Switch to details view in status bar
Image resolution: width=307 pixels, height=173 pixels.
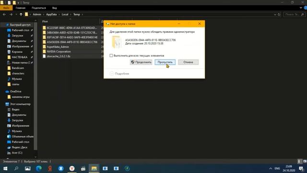(x=299, y=161)
